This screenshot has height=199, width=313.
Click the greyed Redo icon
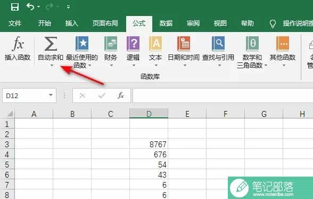[x=50, y=6]
